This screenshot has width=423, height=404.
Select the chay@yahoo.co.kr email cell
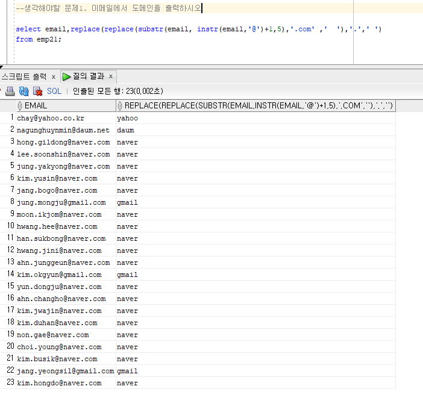click(x=51, y=118)
